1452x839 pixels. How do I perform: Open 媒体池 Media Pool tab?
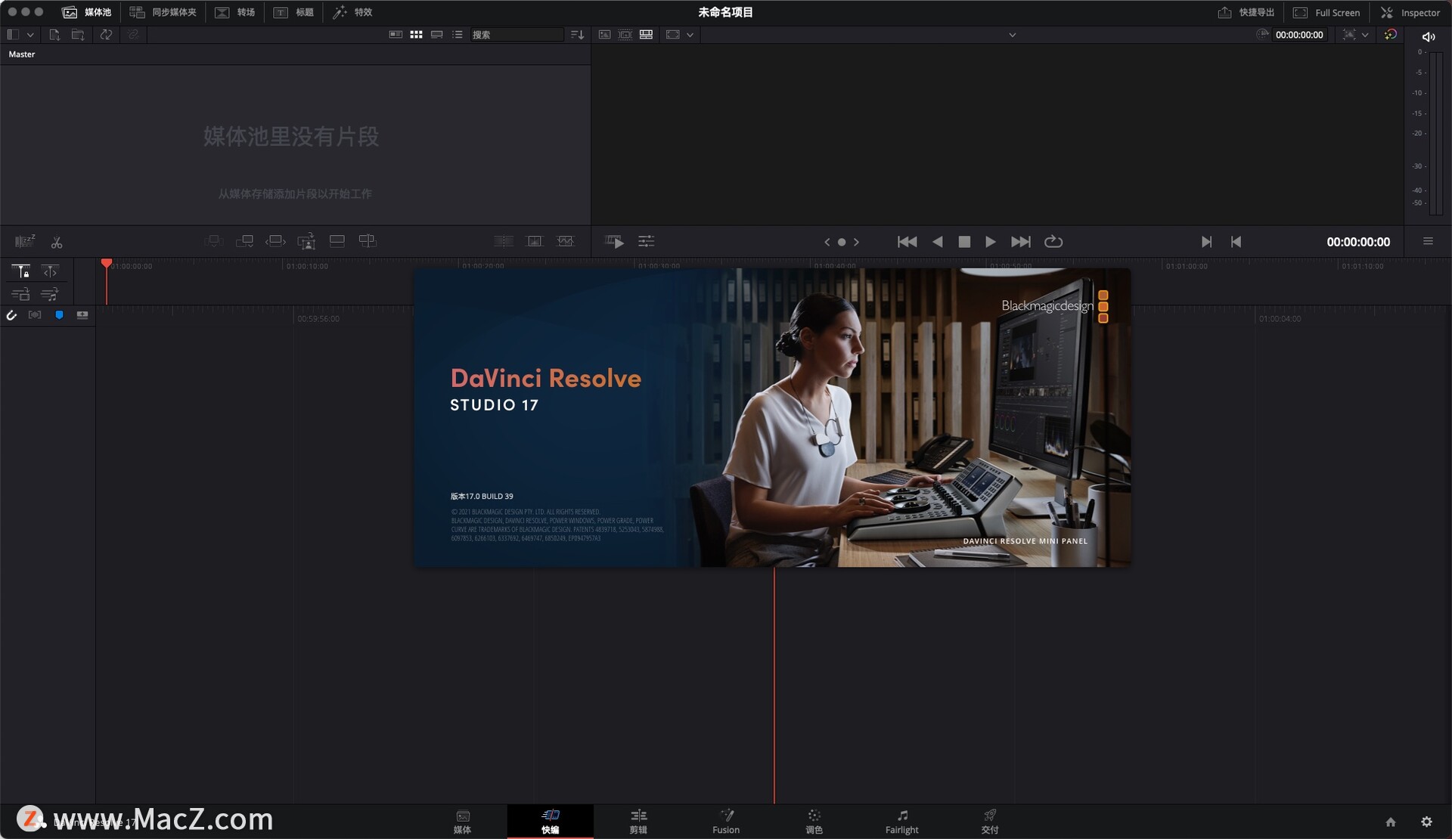[86, 12]
